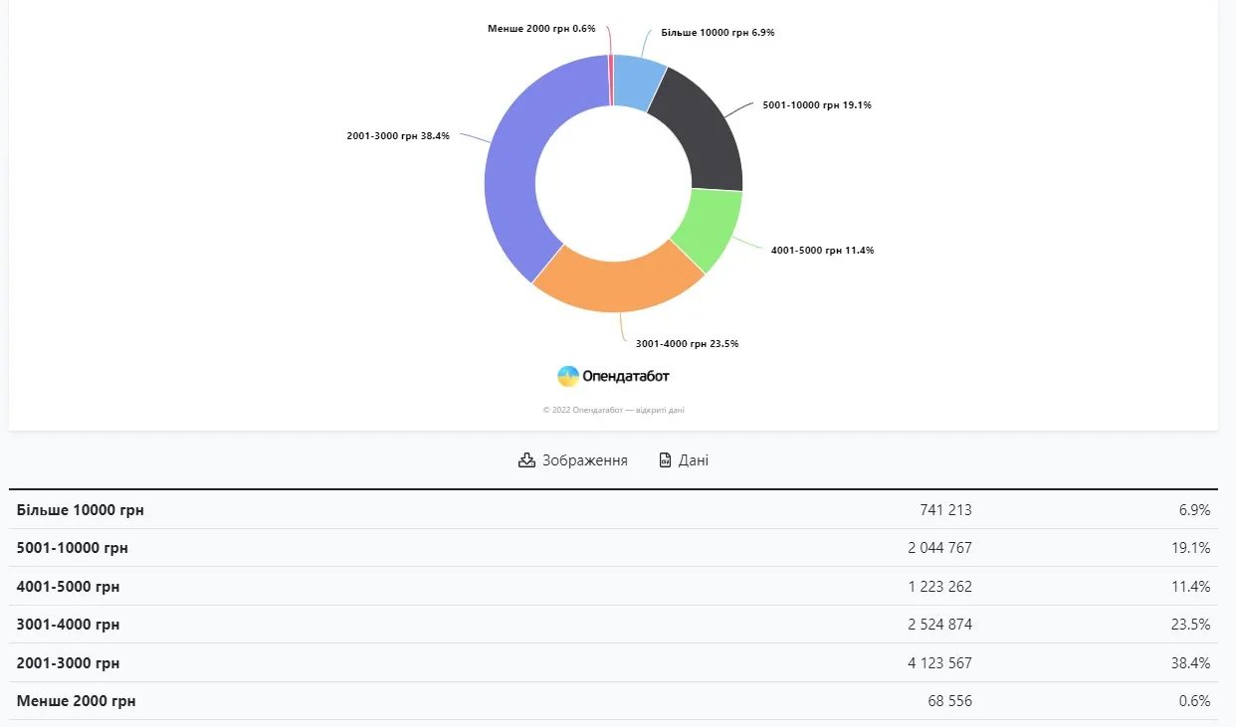The image size is (1236, 727).
Task: Click the chart label 2001-3000 грн 38.4%
Action: click(398, 136)
